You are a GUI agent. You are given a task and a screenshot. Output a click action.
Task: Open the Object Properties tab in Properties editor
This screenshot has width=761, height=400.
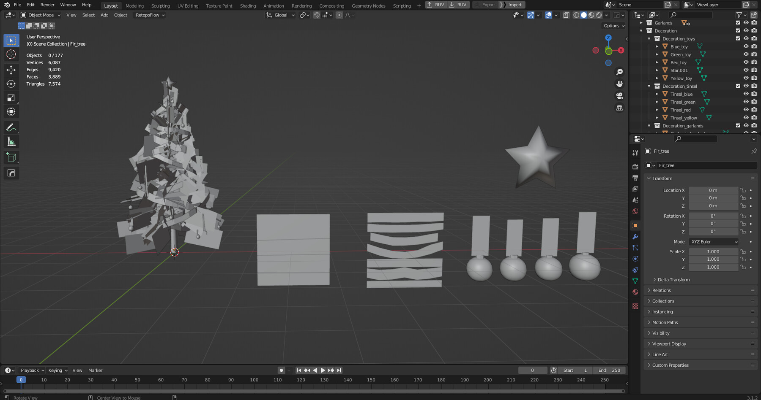pyautogui.click(x=635, y=225)
